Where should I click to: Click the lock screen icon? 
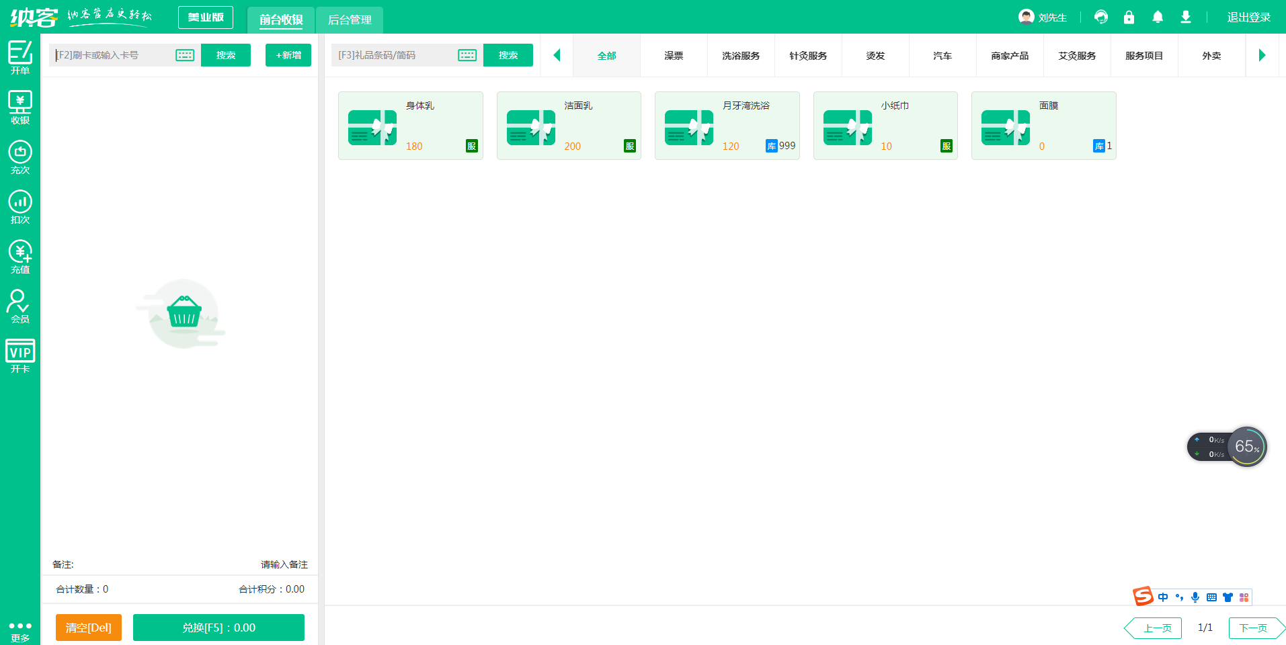[1129, 17]
